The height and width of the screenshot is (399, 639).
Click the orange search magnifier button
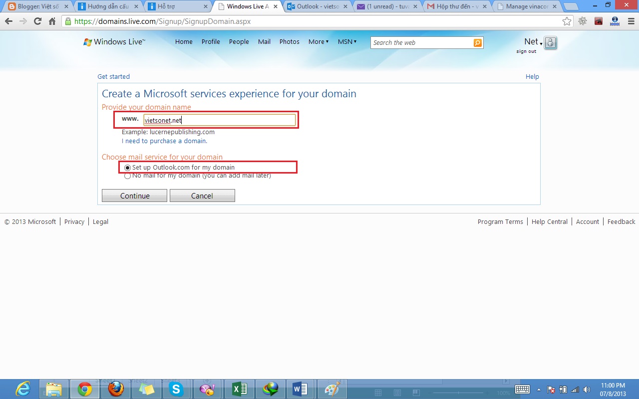pyautogui.click(x=478, y=43)
